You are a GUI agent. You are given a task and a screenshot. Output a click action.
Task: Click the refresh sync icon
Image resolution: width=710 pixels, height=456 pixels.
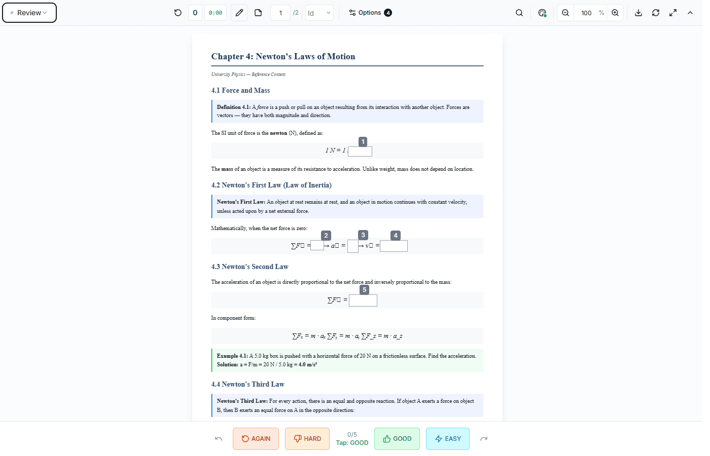point(656,13)
